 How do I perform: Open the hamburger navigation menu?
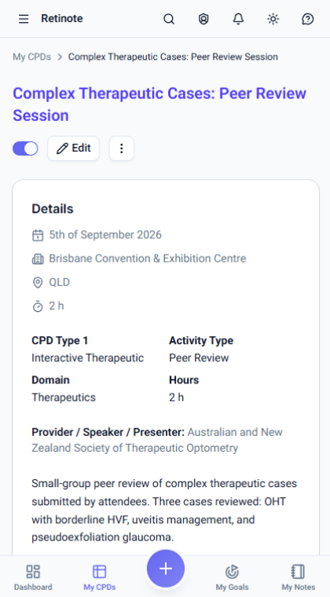pyautogui.click(x=24, y=19)
